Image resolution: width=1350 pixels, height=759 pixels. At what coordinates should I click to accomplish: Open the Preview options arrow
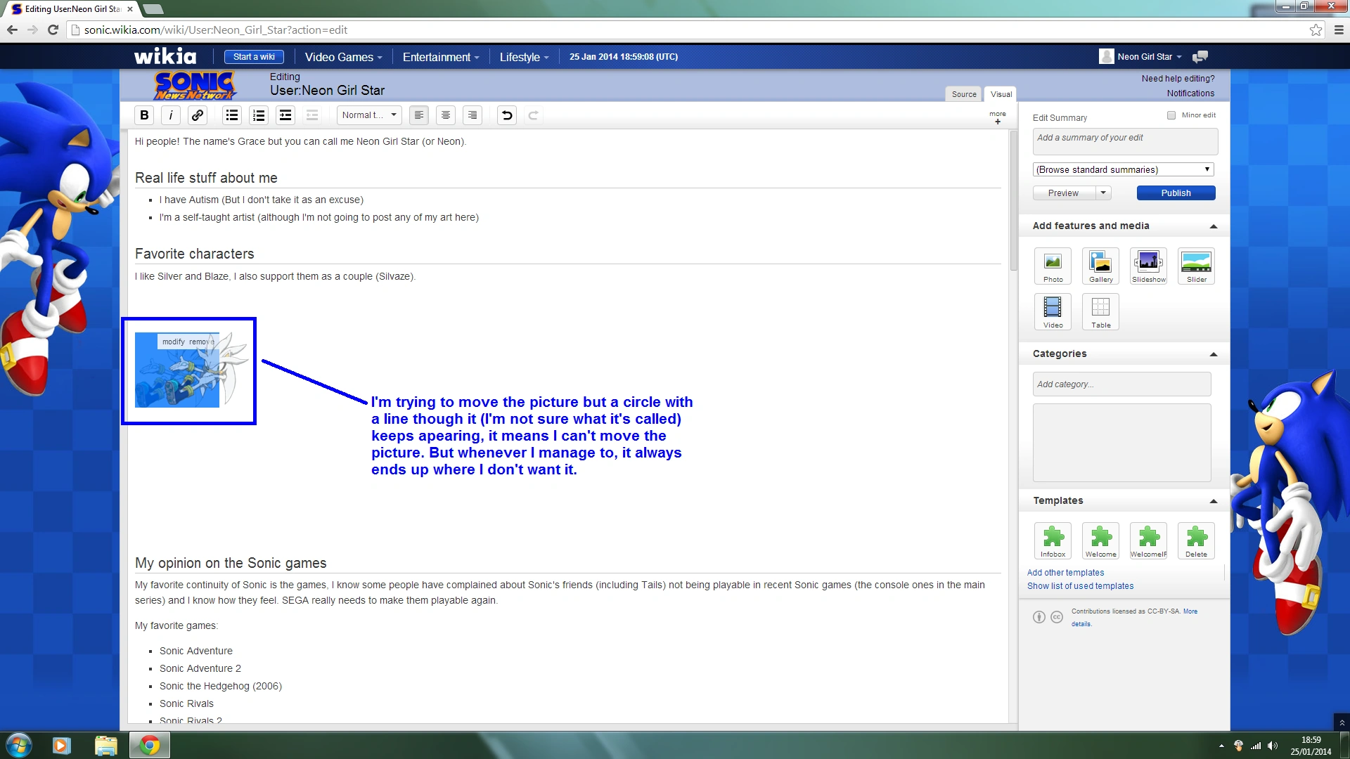tap(1103, 193)
